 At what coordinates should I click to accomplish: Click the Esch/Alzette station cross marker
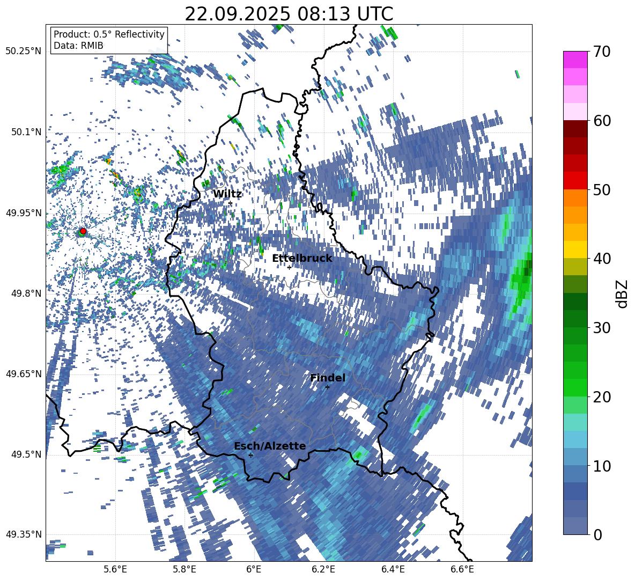[x=250, y=455]
